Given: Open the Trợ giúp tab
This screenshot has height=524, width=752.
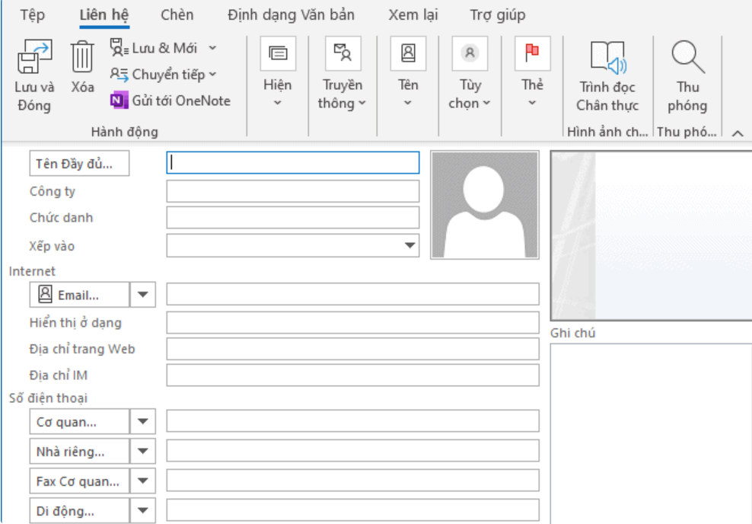Looking at the screenshot, I should point(497,15).
